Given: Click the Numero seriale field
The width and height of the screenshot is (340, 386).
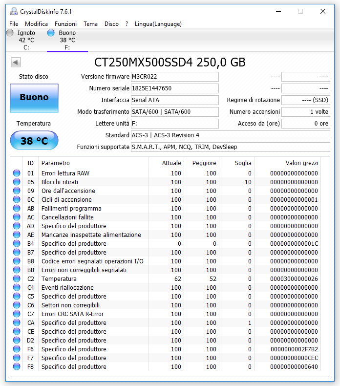Looking at the screenshot, I should click(x=175, y=88).
